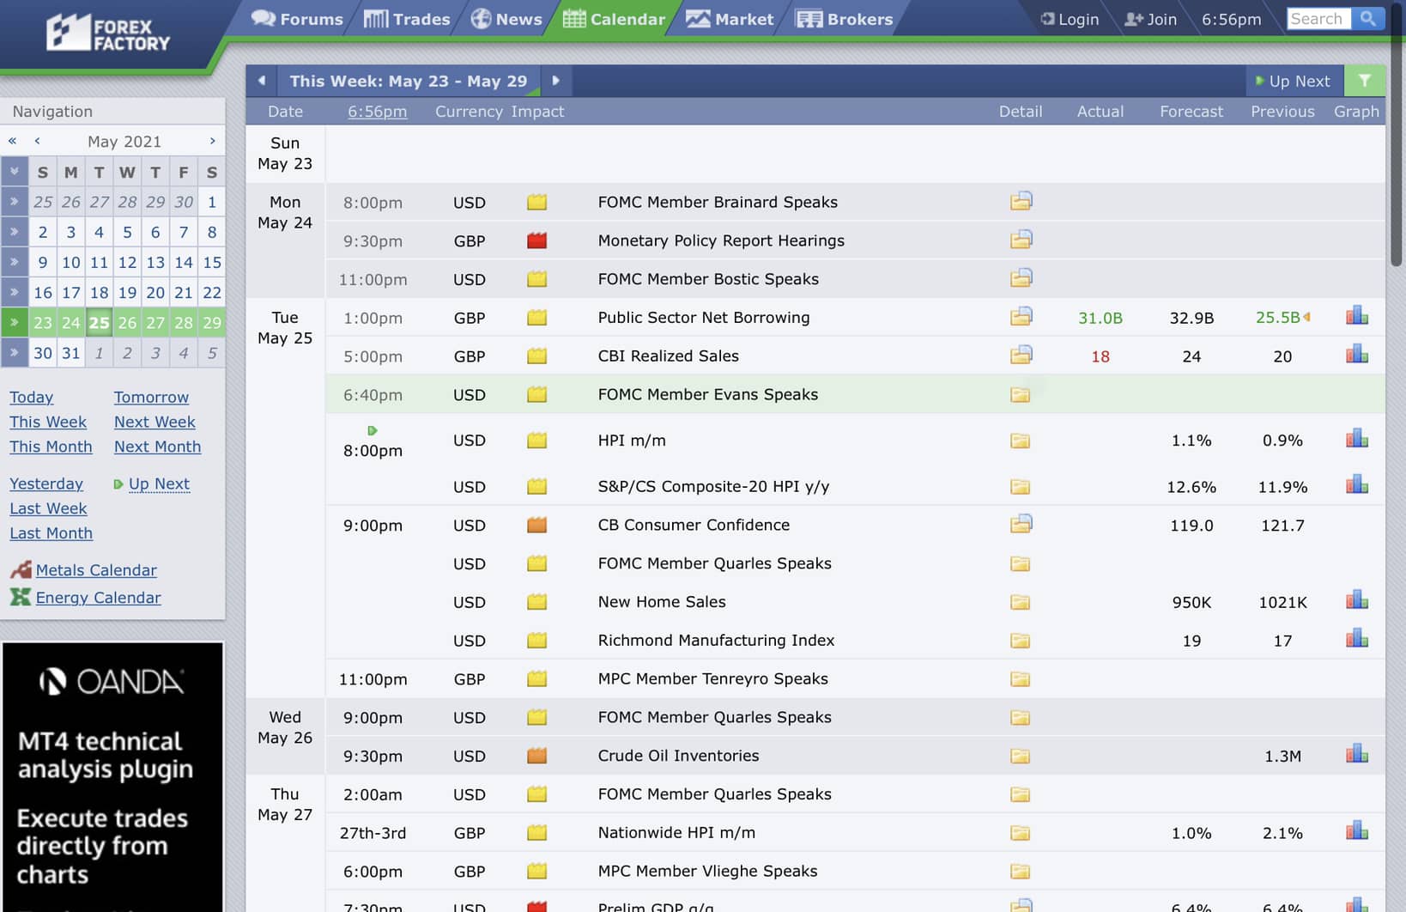The height and width of the screenshot is (912, 1406).
Task: Open graph for Public Sector Net Borrowing
Action: coord(1356,316)
